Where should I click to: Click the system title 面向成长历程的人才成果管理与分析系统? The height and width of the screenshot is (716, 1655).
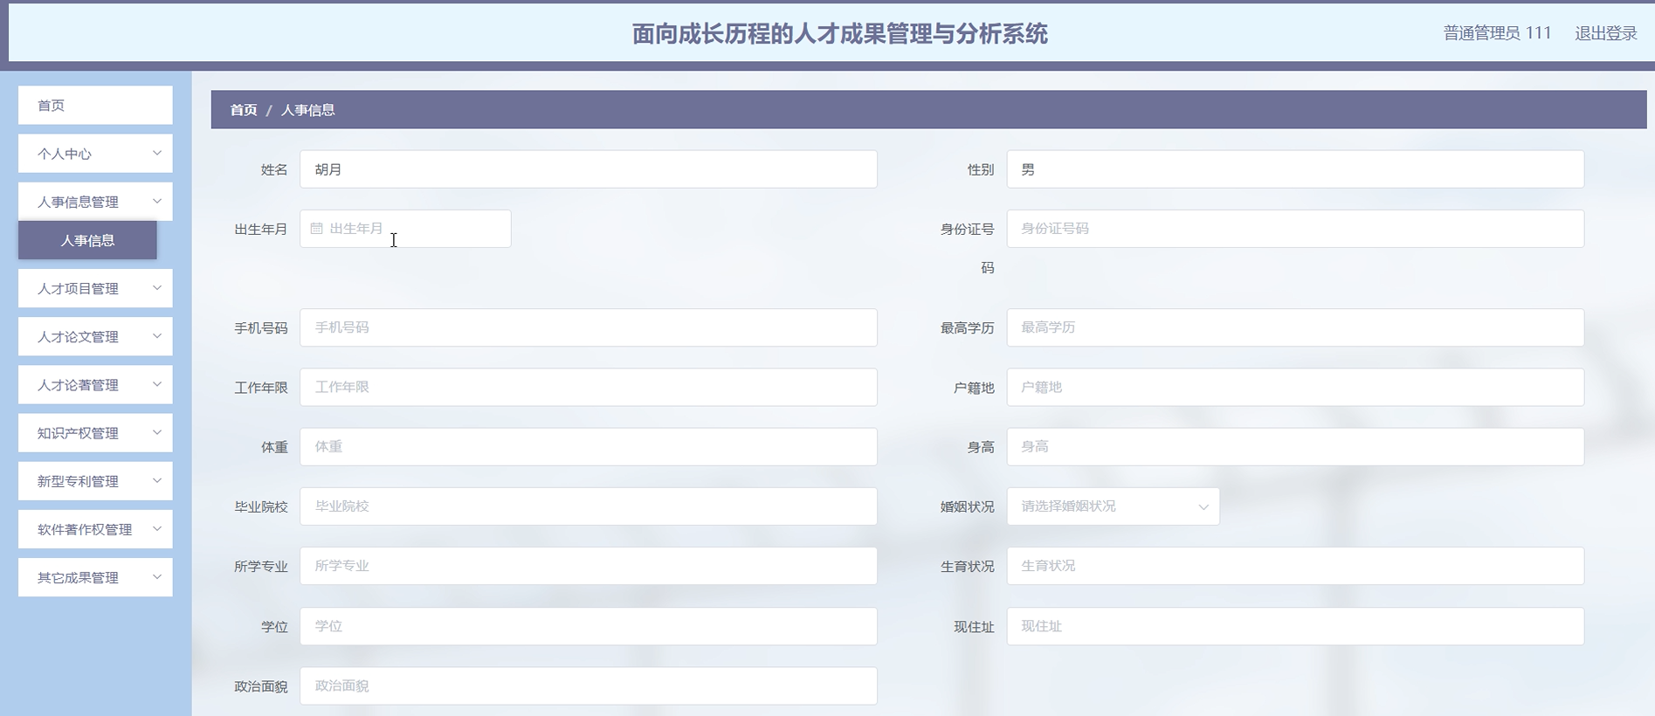[x=839, y=34]
